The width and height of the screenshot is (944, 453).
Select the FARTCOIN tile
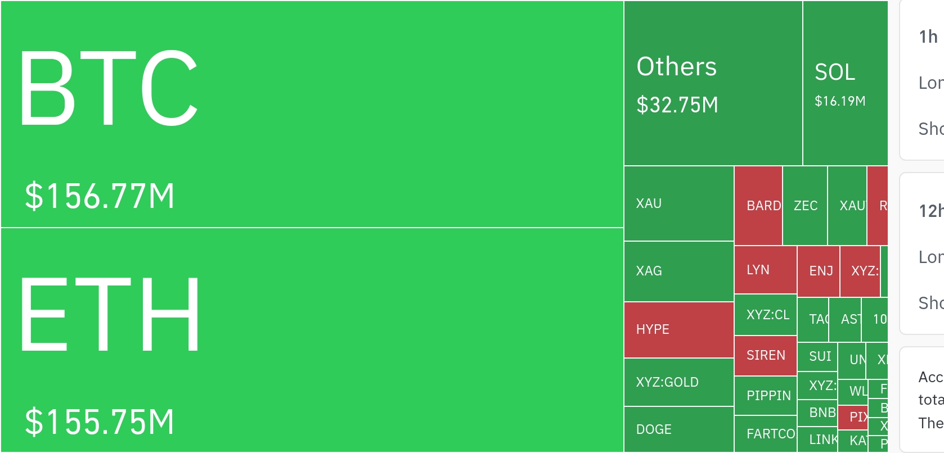click(x=766, y=434)
